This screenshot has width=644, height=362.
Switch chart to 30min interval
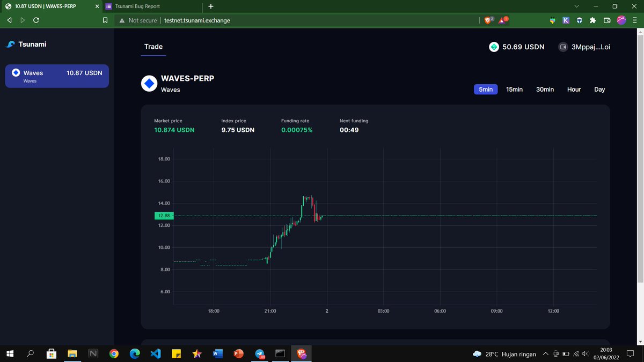[545, 90]
